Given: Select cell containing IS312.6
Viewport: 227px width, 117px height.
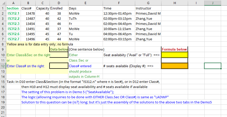Looking at the screenshot, I should point(13,34).
